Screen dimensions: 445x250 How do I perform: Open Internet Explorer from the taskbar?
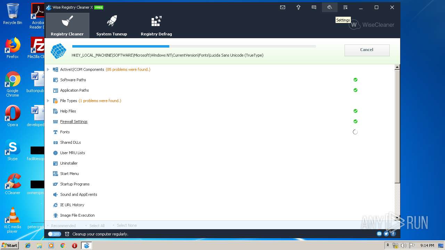pos(28,245)
